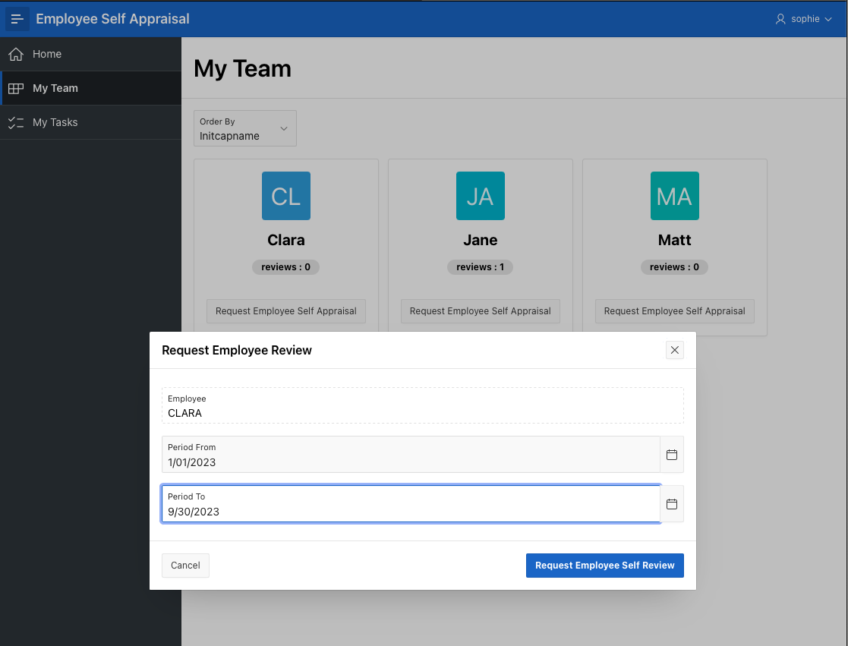Focus the Period From date field
The width and height of the screenshot is (848, 646).
point(410,462)
